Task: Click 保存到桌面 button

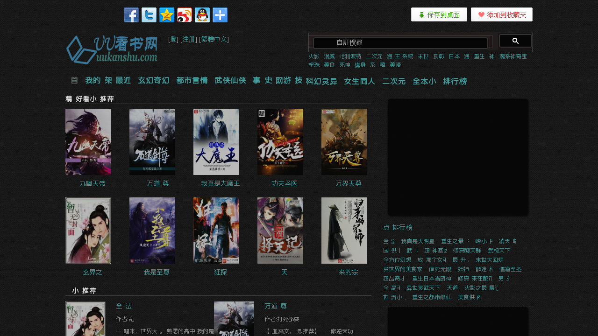Action: tap(439, 14)
